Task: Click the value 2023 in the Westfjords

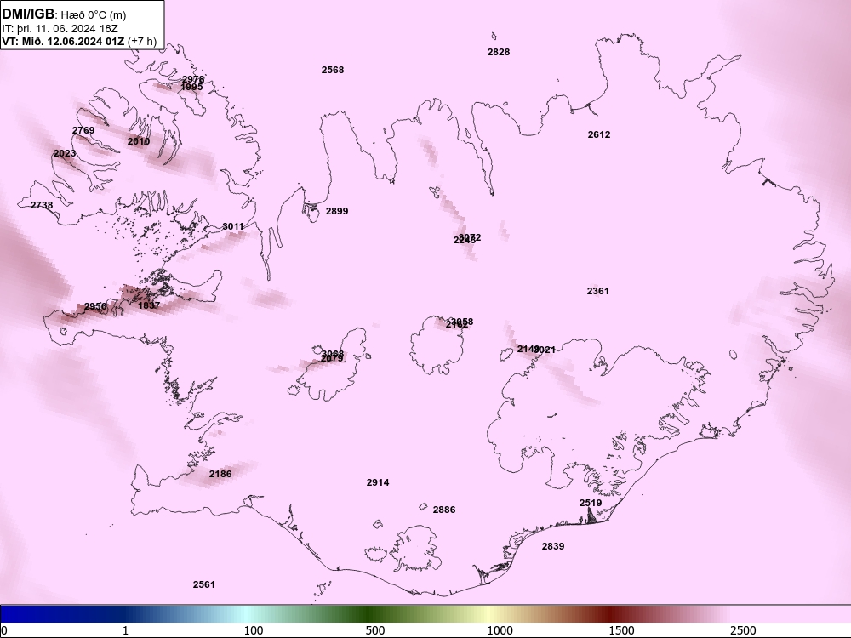Action: click(x=64, y=153)
